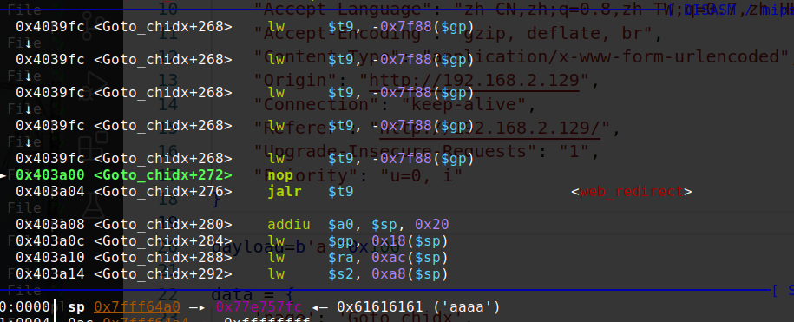Click the sp register label in stack view
This screenshot has width=794, height=322.
pyautogui.click(x=76, y=307)
